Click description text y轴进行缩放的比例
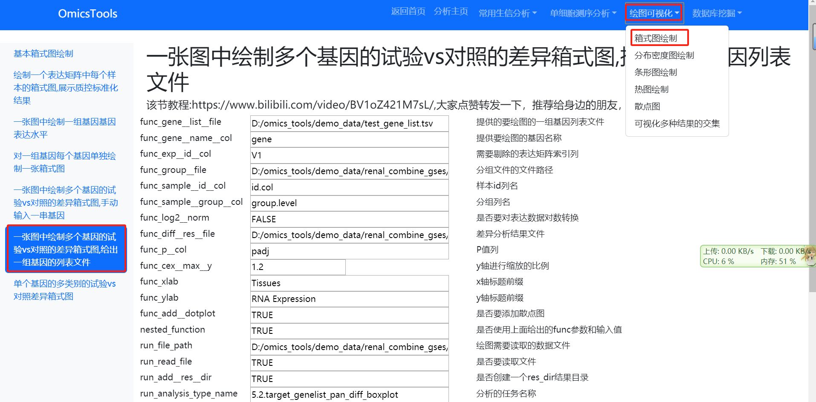The height and width of the screenshot is (402, 816). pos(512,266)
